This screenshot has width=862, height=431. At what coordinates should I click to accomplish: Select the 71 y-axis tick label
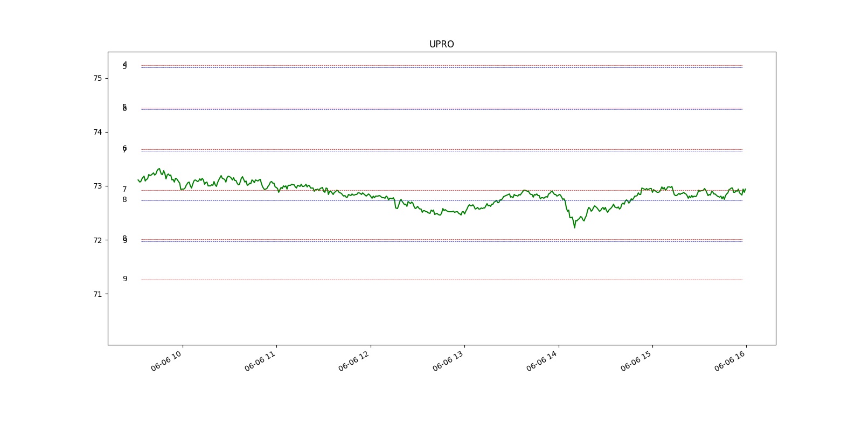click(98, 294)
